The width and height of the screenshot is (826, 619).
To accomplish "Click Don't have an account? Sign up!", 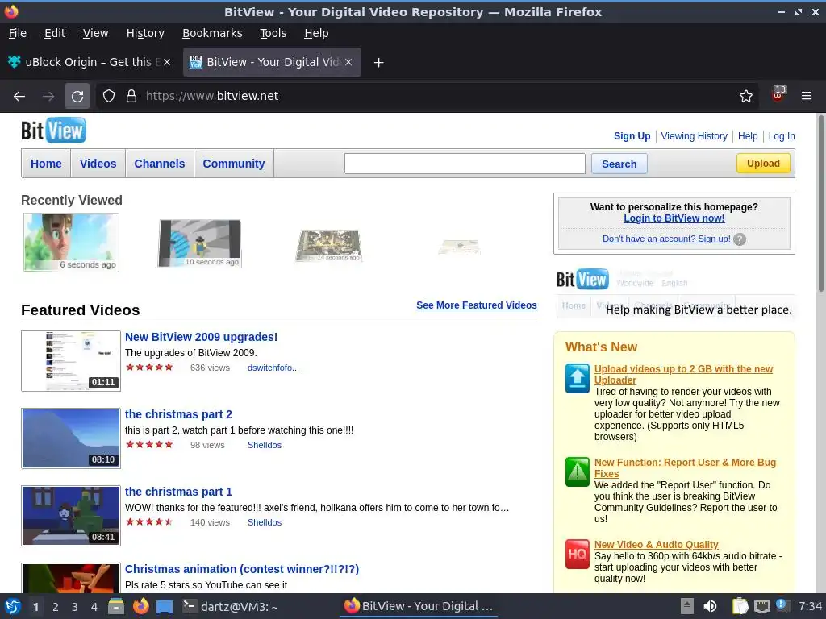I will 666,239.
